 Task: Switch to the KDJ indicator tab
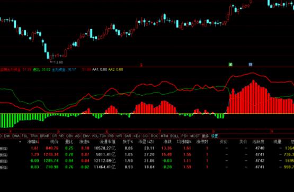137,136
